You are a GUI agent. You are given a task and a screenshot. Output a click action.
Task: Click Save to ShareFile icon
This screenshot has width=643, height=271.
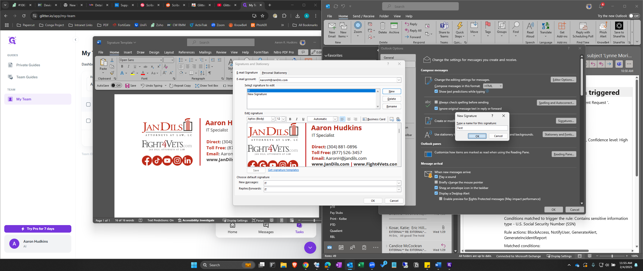(619, 30)
